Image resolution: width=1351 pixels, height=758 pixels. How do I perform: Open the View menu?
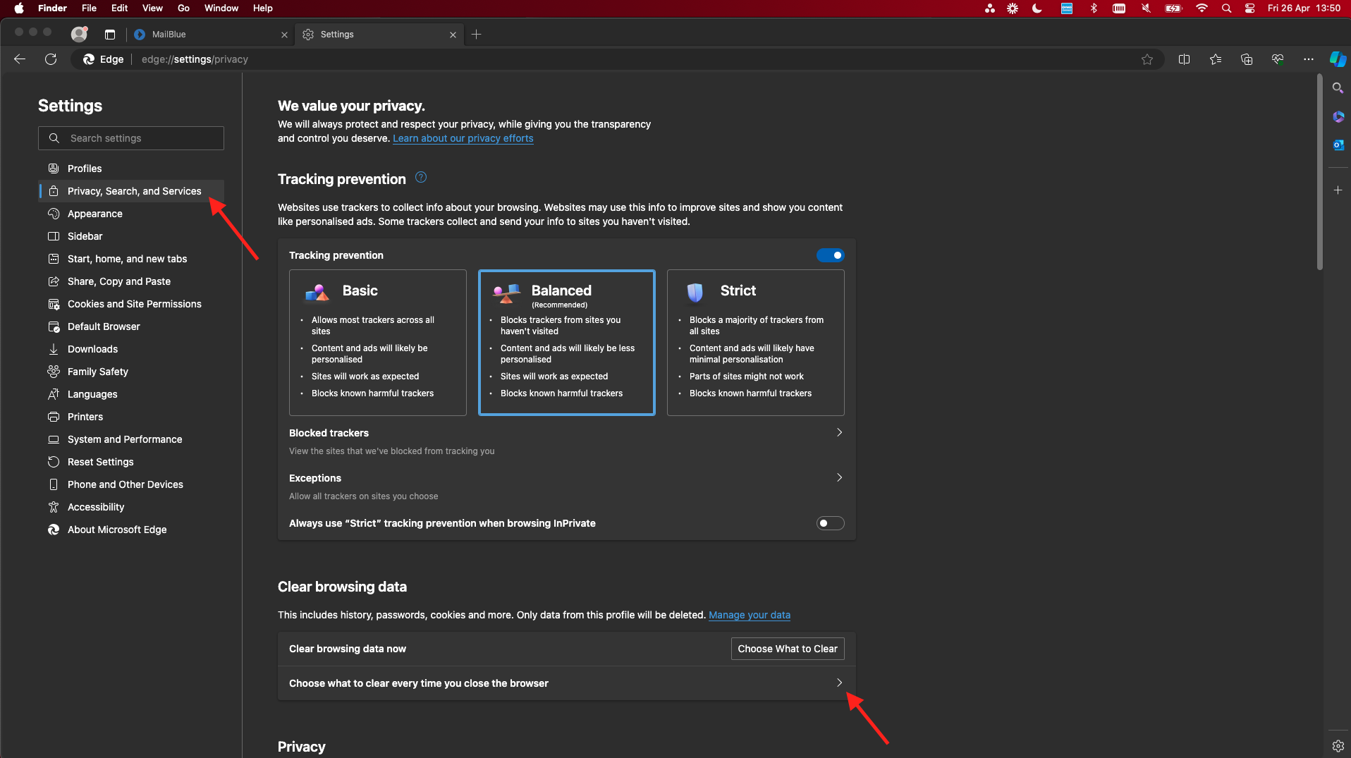coord(152,8)
